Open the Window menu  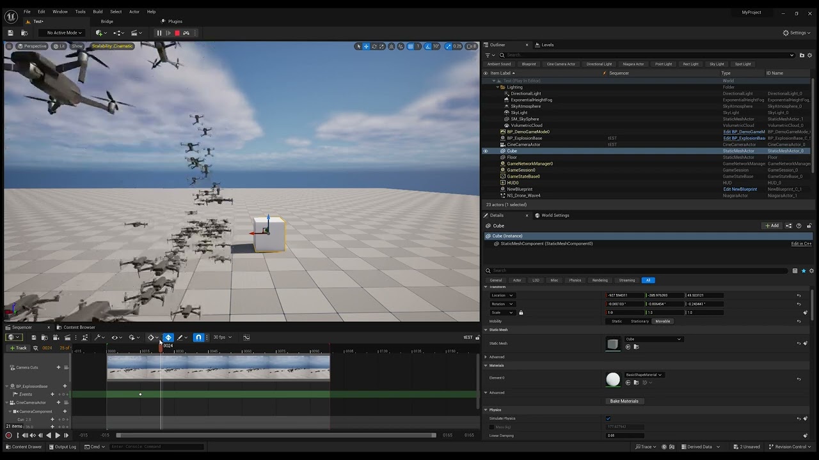coord(60,11)
